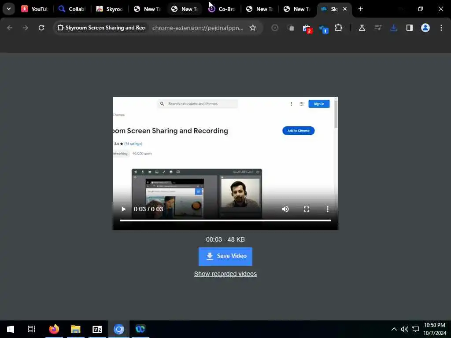Open video fullscreen mode
Viewport: 451px width, 338px height.
307,209
